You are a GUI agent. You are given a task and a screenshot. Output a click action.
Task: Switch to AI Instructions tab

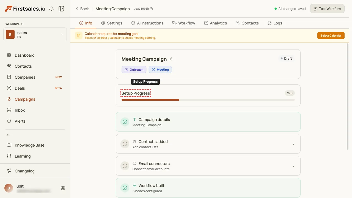click(147, 23)
